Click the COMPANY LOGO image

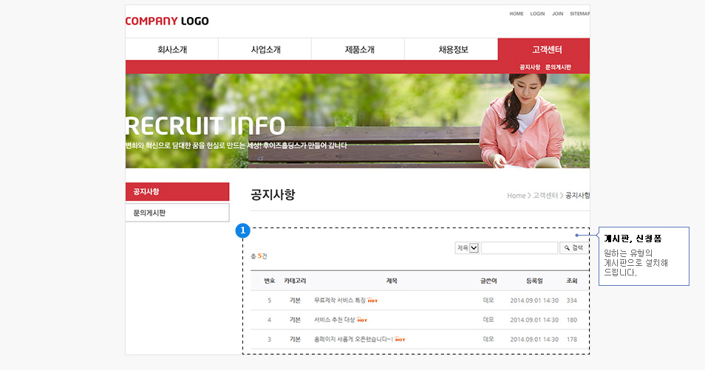167,21
